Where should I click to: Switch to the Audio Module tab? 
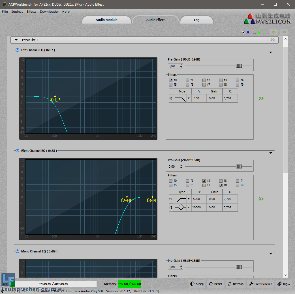pos(106,20)
